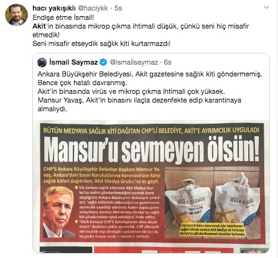Click the Mansur Yavaş portrait photo
The height and width of the screenshot is (258, 278).
coord(59,212)
